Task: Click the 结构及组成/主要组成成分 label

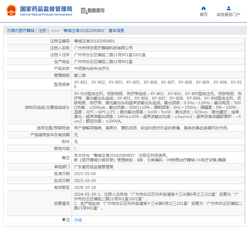Action: pyautogui.click(x=47, y=107)
